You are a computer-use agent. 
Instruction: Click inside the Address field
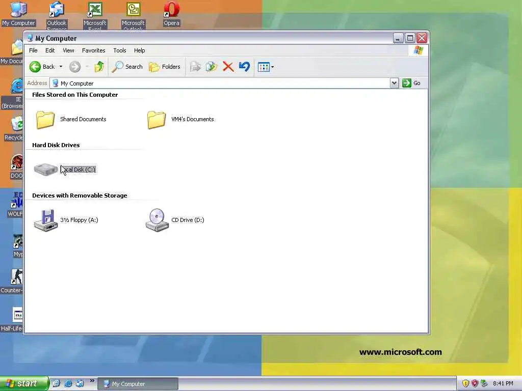pyautogui.click(x=220, y=83)
